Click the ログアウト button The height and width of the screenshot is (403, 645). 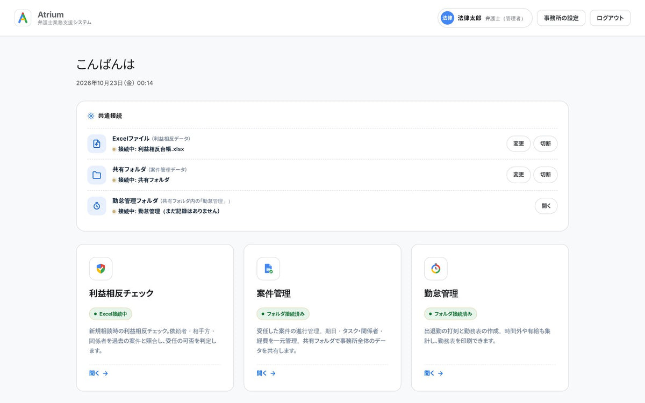coord(610,18)
